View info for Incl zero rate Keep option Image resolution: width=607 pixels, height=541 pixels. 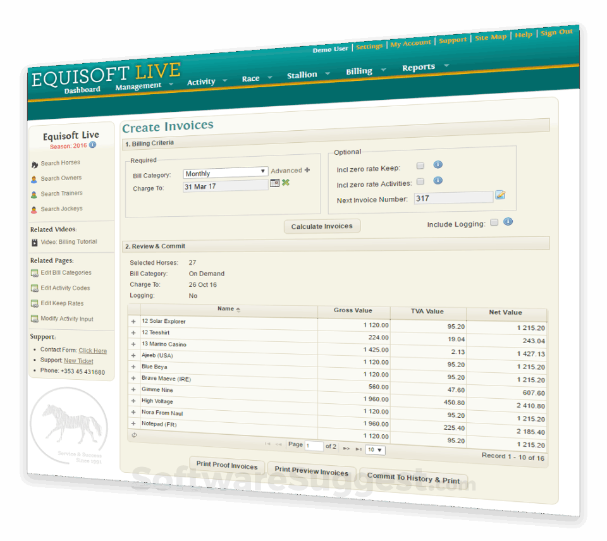438,164
